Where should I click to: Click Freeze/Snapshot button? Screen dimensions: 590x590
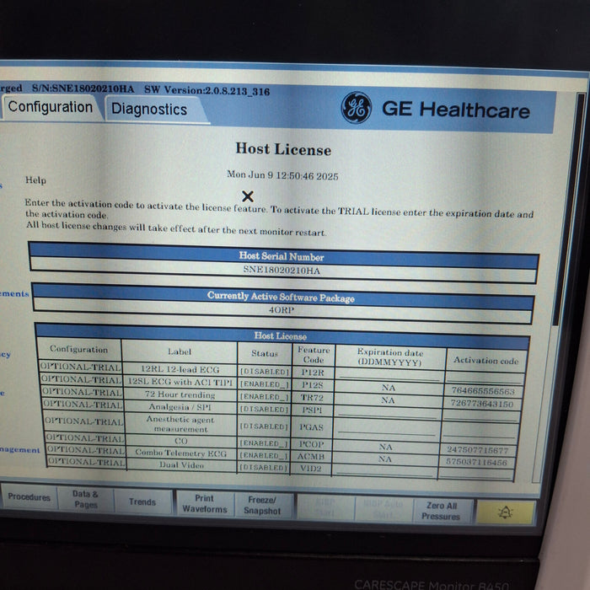(262, 506)
